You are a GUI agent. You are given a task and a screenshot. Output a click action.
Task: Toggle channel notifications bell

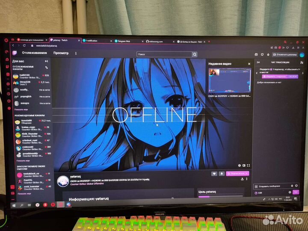tap(222, 173)
